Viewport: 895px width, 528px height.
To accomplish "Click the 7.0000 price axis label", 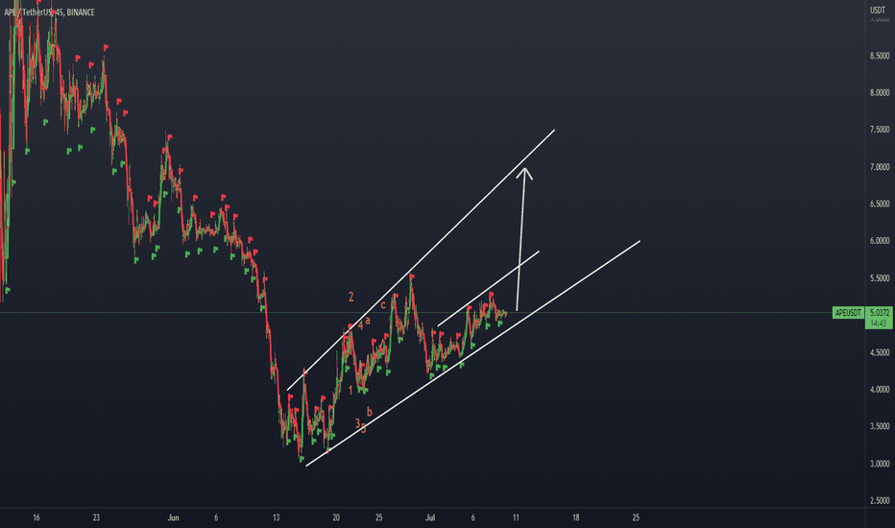I will [880, 167].
